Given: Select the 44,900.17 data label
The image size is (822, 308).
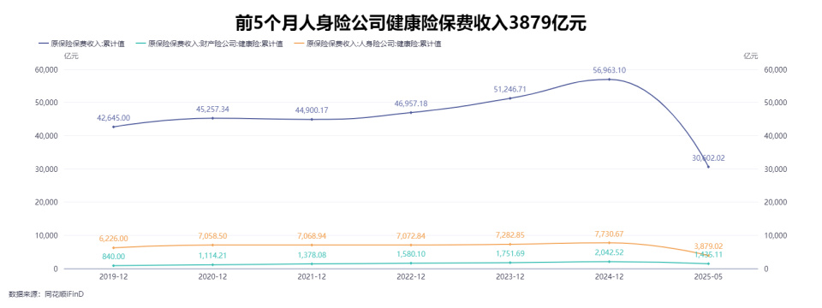Looking at the screenshot, I should pyautogui.click(x=312, y=110).
